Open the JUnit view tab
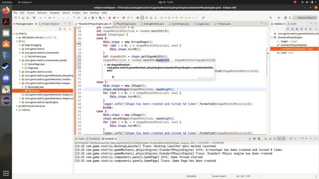The image size is (319, 179). coord(292,24)
